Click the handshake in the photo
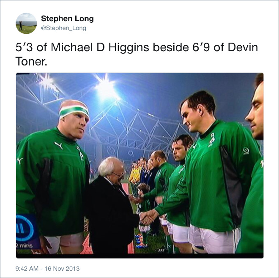The height and width of the screenshot is (278, 279). coord(147,218)
